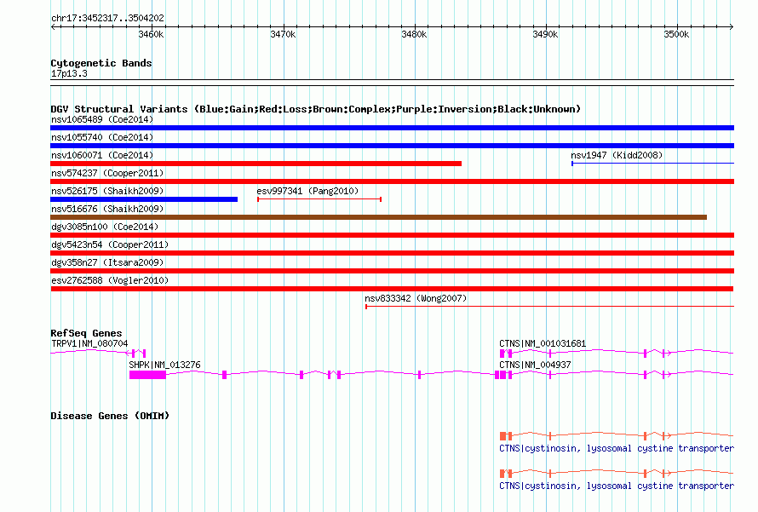
Task: Click the right arrow of the ruler
Action: tap(732, 26)
